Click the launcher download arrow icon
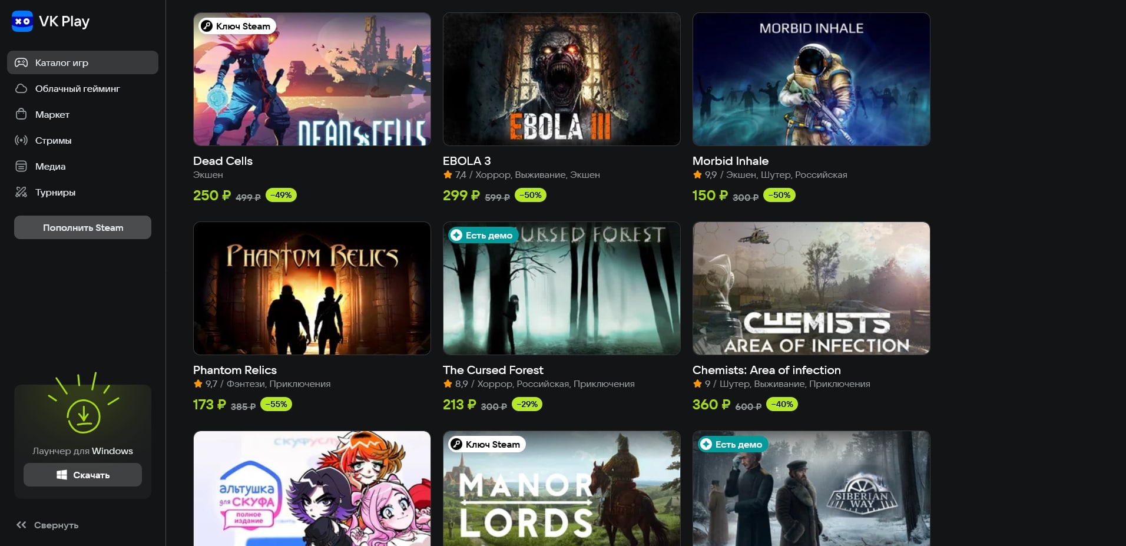Image resolution: width=1126 pixels, height=546 pixels. coord(84,416)
